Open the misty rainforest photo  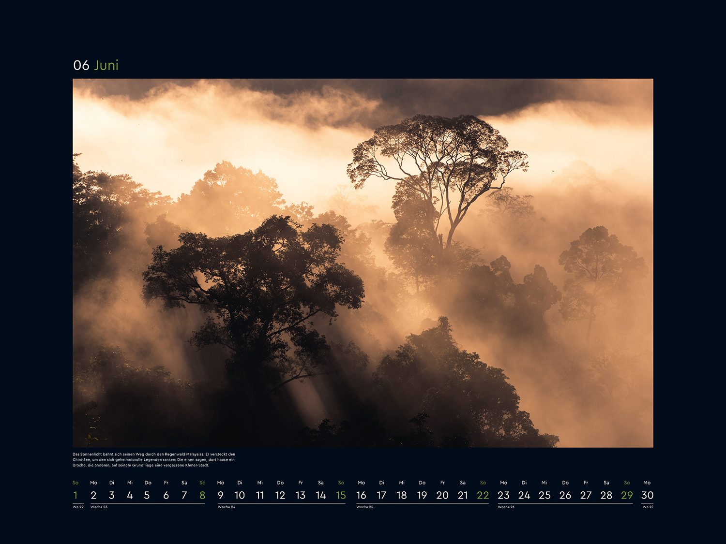pos(363,263)
